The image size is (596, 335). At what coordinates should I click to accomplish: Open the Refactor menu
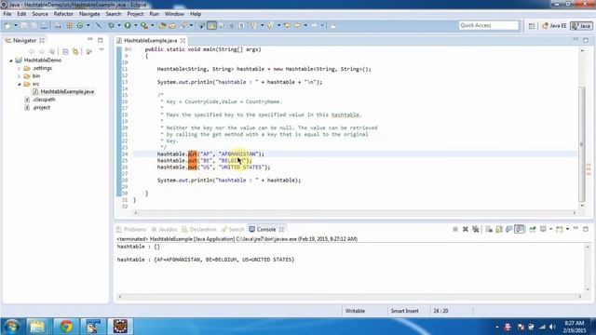pos(63,14)
